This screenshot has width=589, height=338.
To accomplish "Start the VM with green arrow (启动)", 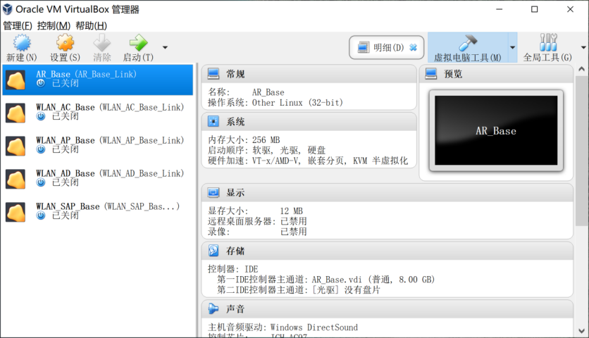I will pos(138,43).
